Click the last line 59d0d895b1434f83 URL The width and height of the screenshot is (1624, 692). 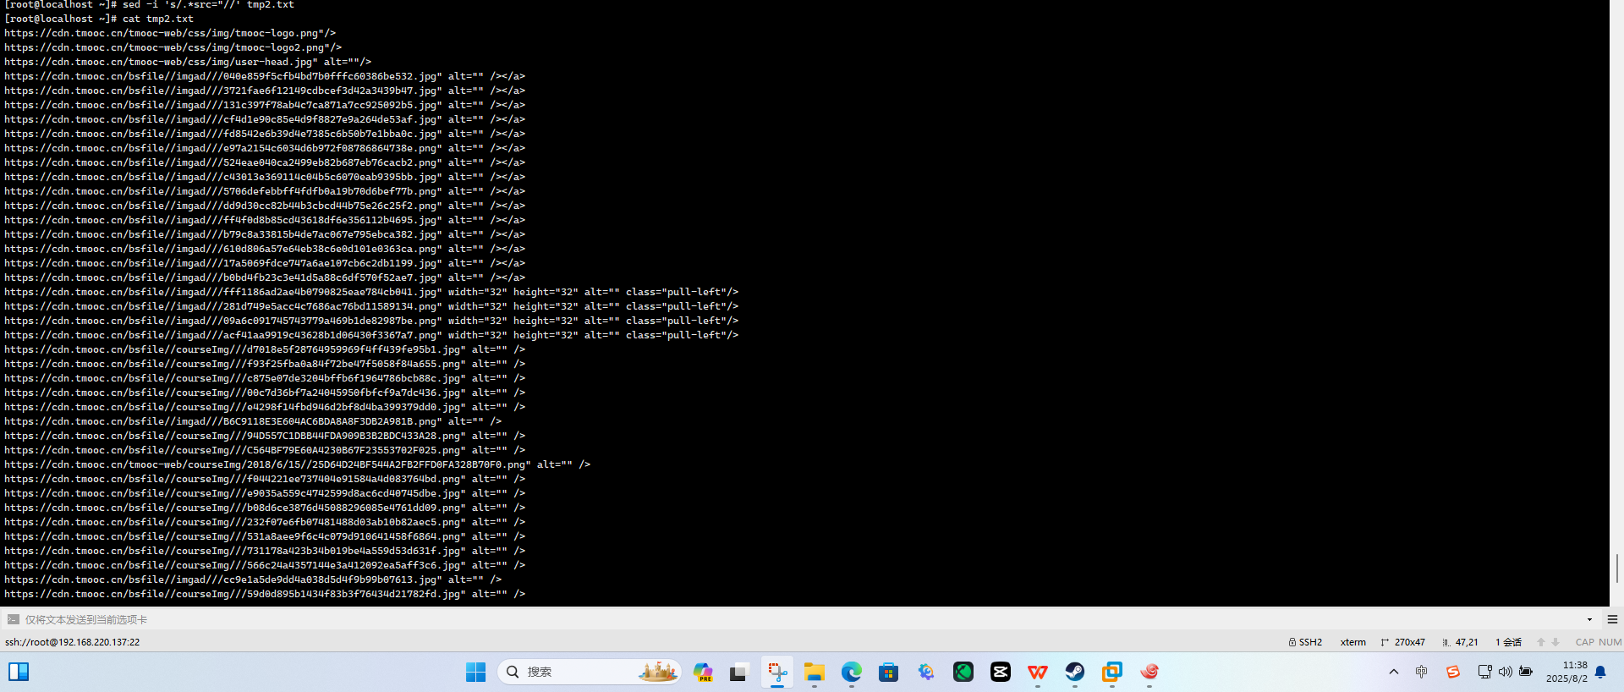265,594
